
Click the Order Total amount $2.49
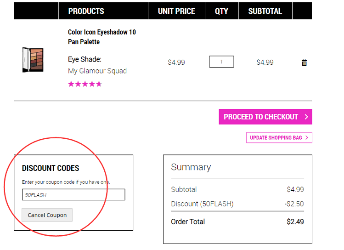click(x=295, y=222)
